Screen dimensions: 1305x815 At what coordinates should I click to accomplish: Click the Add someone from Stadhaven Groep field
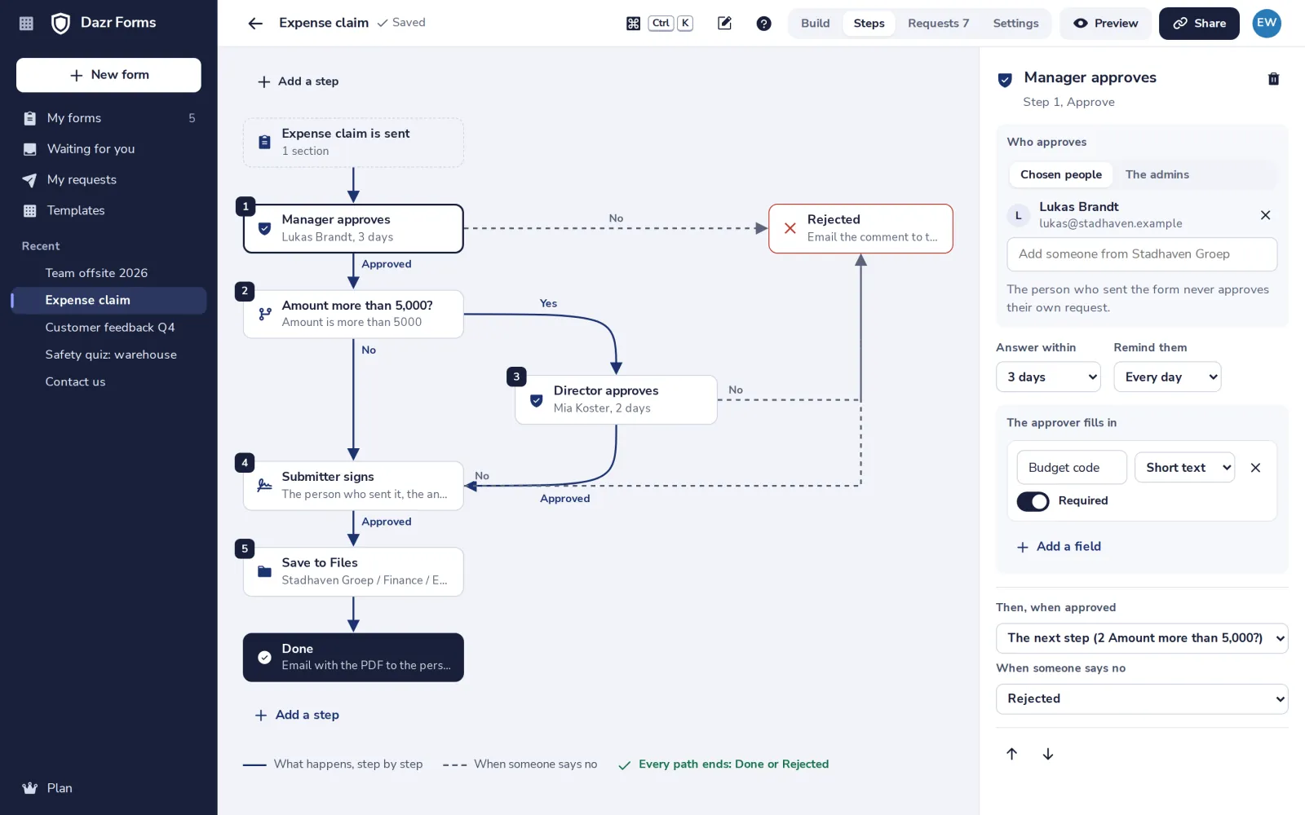tap(1142, 254)
